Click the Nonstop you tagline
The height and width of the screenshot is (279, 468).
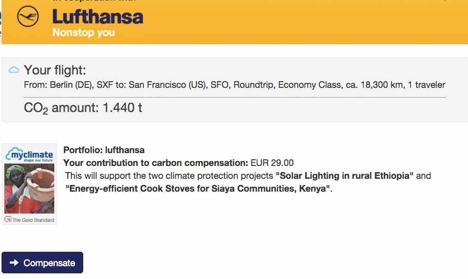tap(83, 33)
